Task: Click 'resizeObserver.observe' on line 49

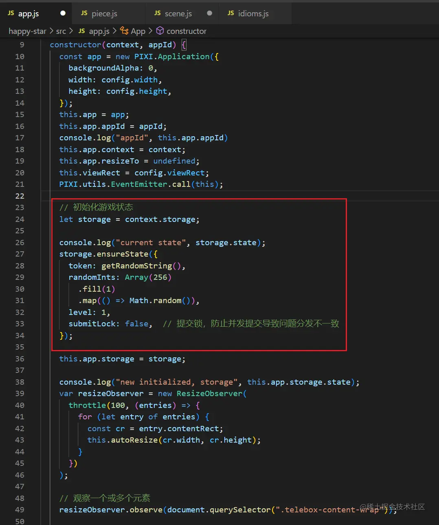Action: (x=110, y=510)
